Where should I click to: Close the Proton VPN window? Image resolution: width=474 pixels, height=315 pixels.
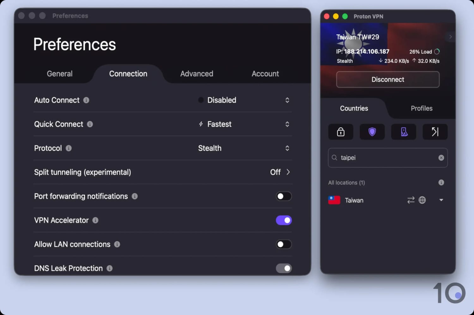[327, 16]
